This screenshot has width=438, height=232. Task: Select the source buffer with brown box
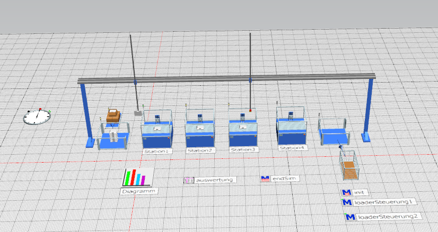point(113,130)
